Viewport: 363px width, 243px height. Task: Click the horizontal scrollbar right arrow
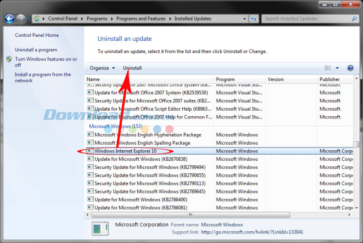click(x=350, y=215)
